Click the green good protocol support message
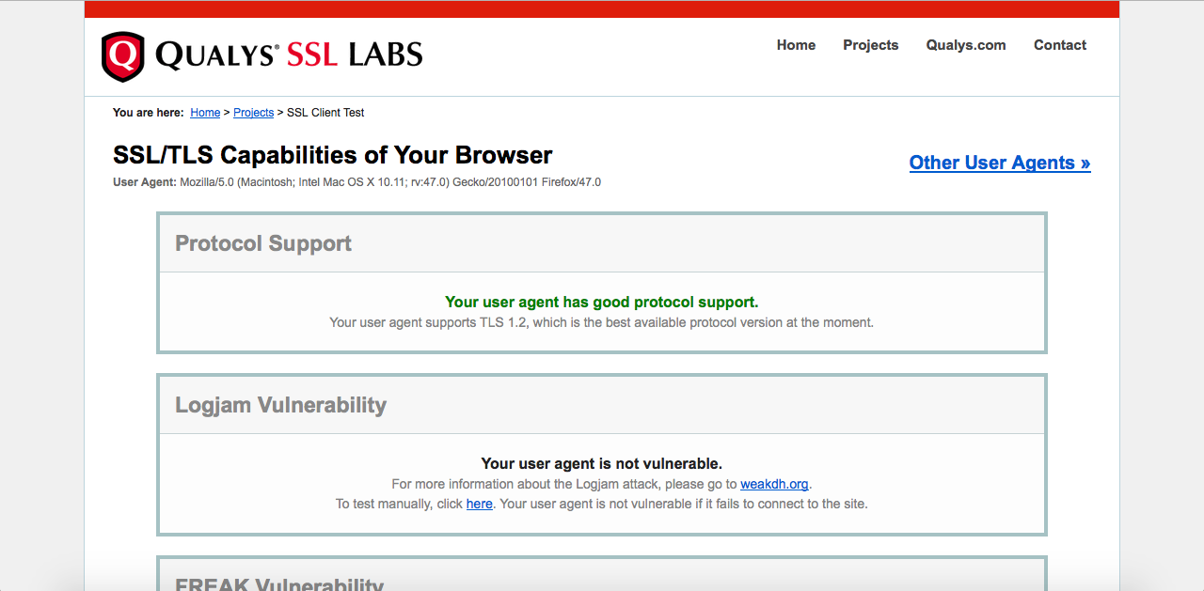The image size is (1204, 591). [602, 302]
